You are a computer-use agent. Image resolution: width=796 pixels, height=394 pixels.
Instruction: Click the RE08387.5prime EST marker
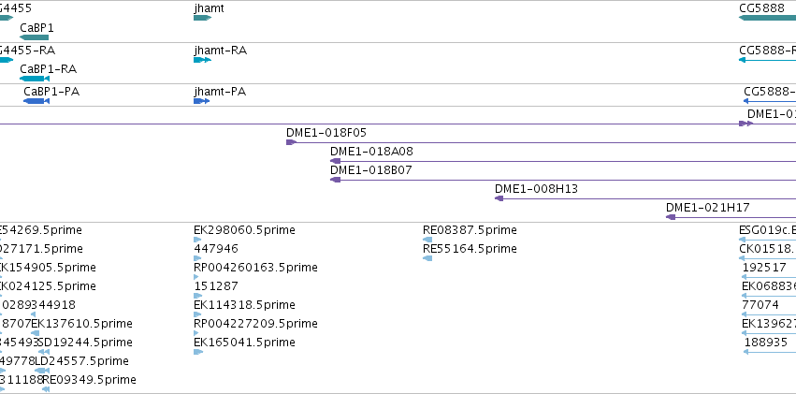coord(427,240)
